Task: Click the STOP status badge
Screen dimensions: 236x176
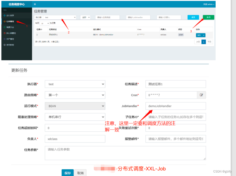Action: [x=181, y=35]
